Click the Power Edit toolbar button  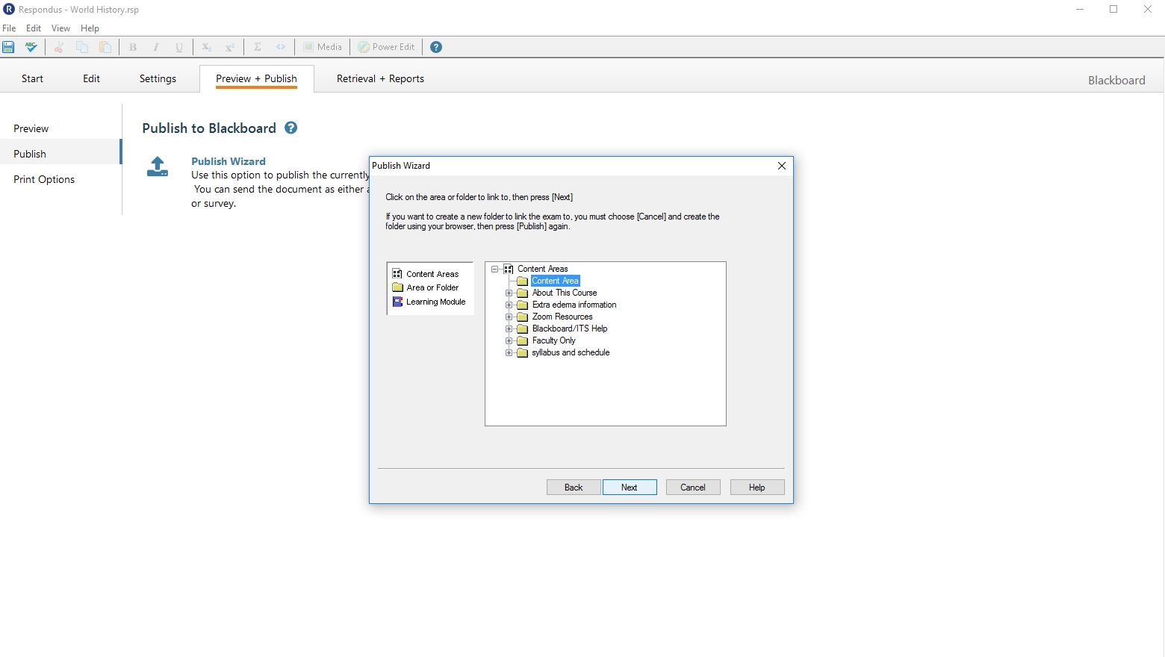386,47
